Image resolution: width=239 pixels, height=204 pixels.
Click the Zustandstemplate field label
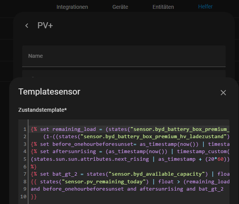pos(42,110)
